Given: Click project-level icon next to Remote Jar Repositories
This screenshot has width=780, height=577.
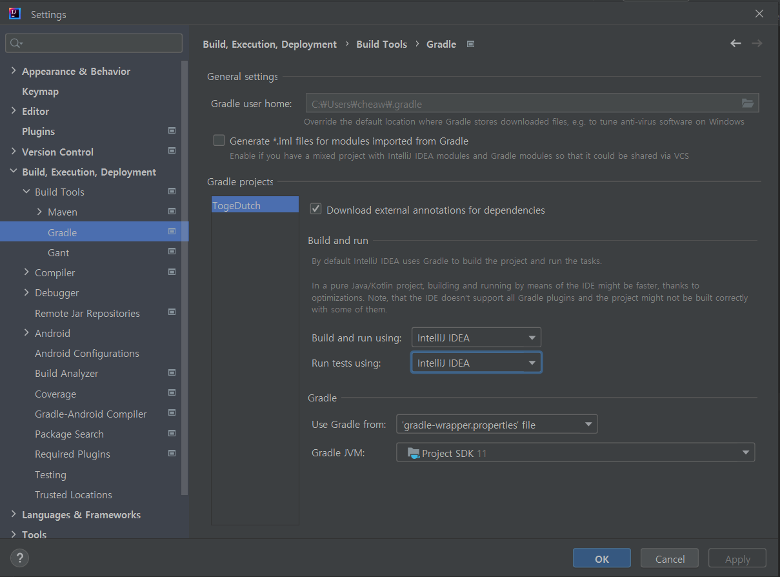Looking at the screenshot, I should click(x=172, y=312).
